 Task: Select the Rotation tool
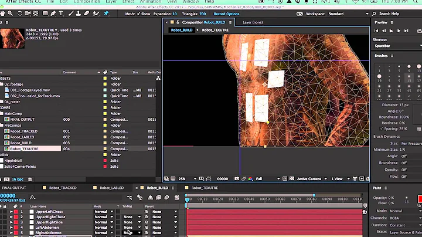point(20,13)
